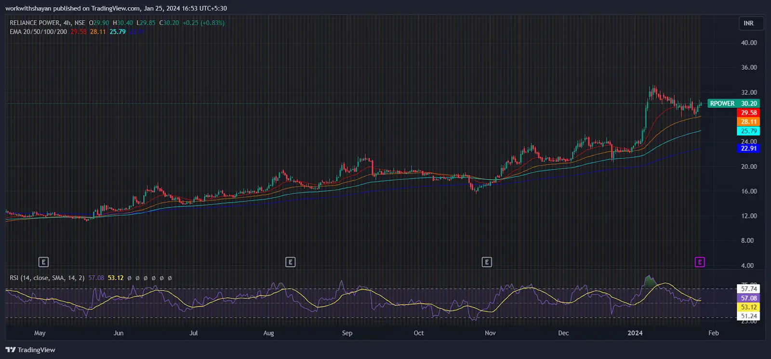
Task: Click the Aug label on time axis
Action: (268, 333)
